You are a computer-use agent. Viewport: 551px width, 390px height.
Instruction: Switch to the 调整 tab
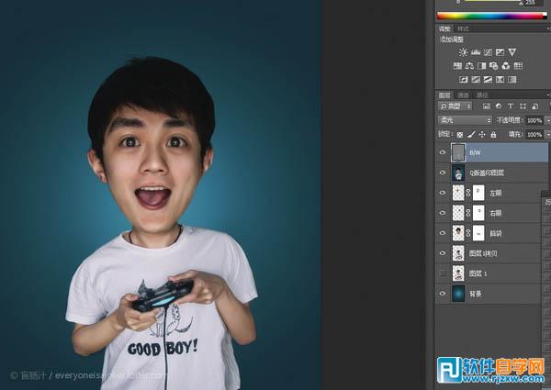tap(444, 28)
